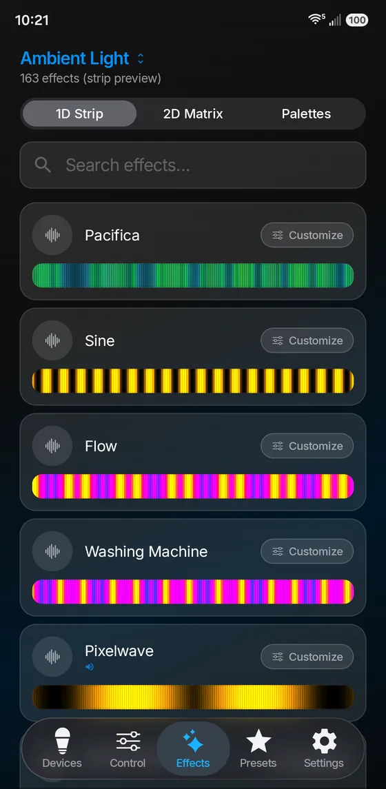Tap the 10:21 clock
Image resolution: width=386 pixels, height=789 pixels.
click(x=32, y=20)
